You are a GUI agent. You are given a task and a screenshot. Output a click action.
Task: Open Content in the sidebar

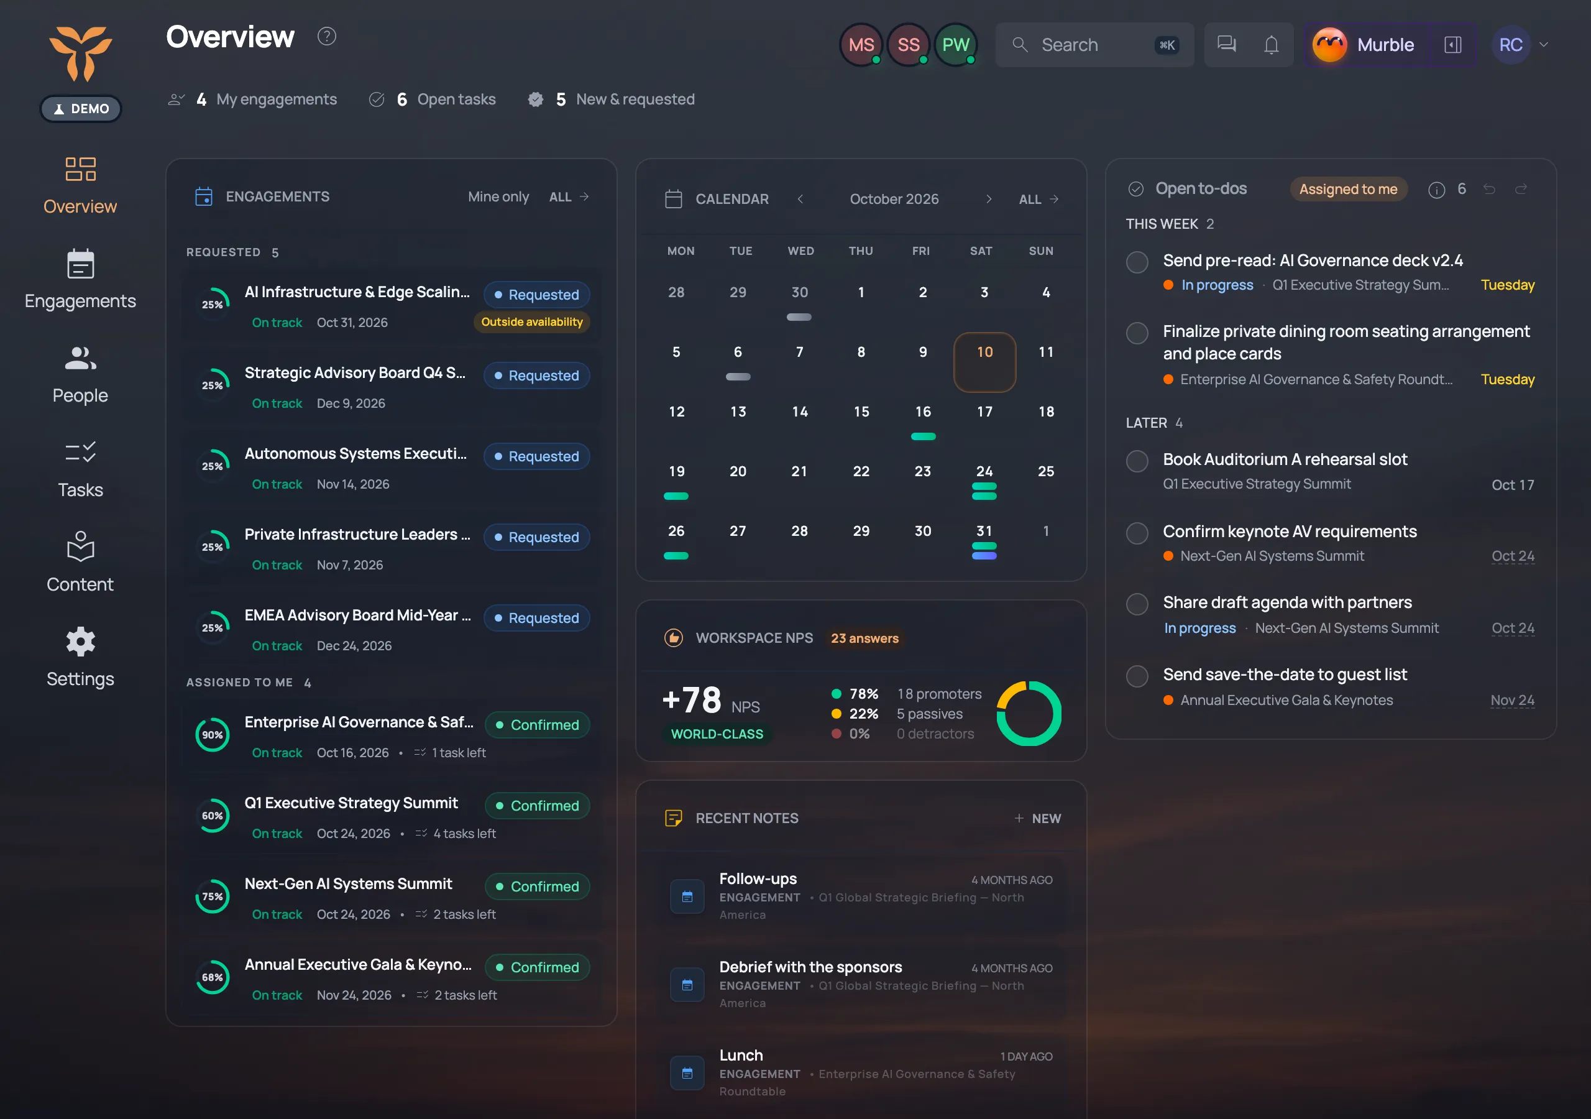point(80,562)
